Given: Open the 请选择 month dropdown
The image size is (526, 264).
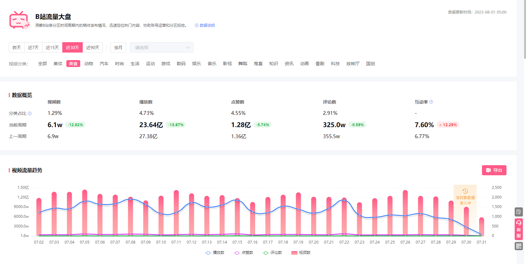Looking at the screenshot, I should (162, 48).
